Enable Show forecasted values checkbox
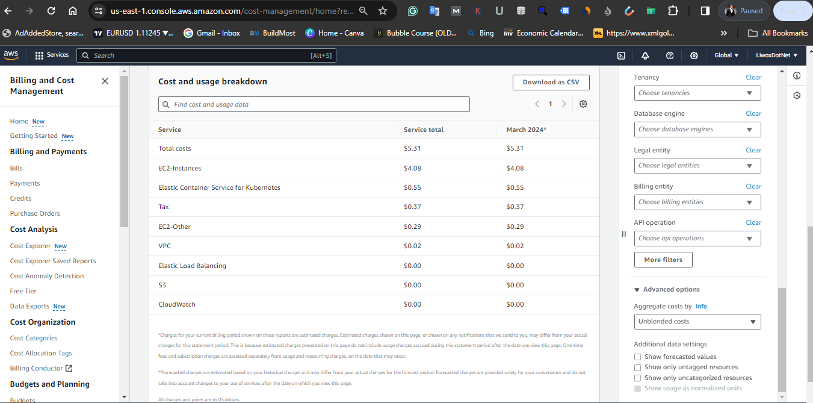The width and height of the screenshot is (813, 403). 637,357
